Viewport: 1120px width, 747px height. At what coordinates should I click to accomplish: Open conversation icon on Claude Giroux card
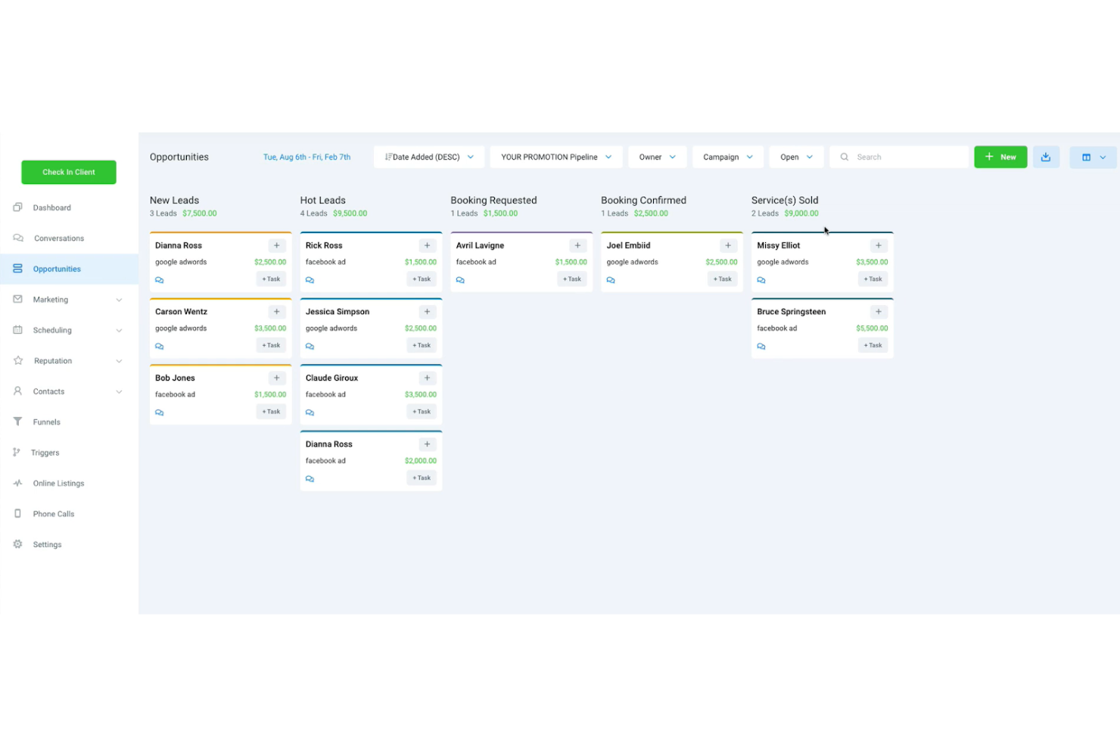point(310,412)
